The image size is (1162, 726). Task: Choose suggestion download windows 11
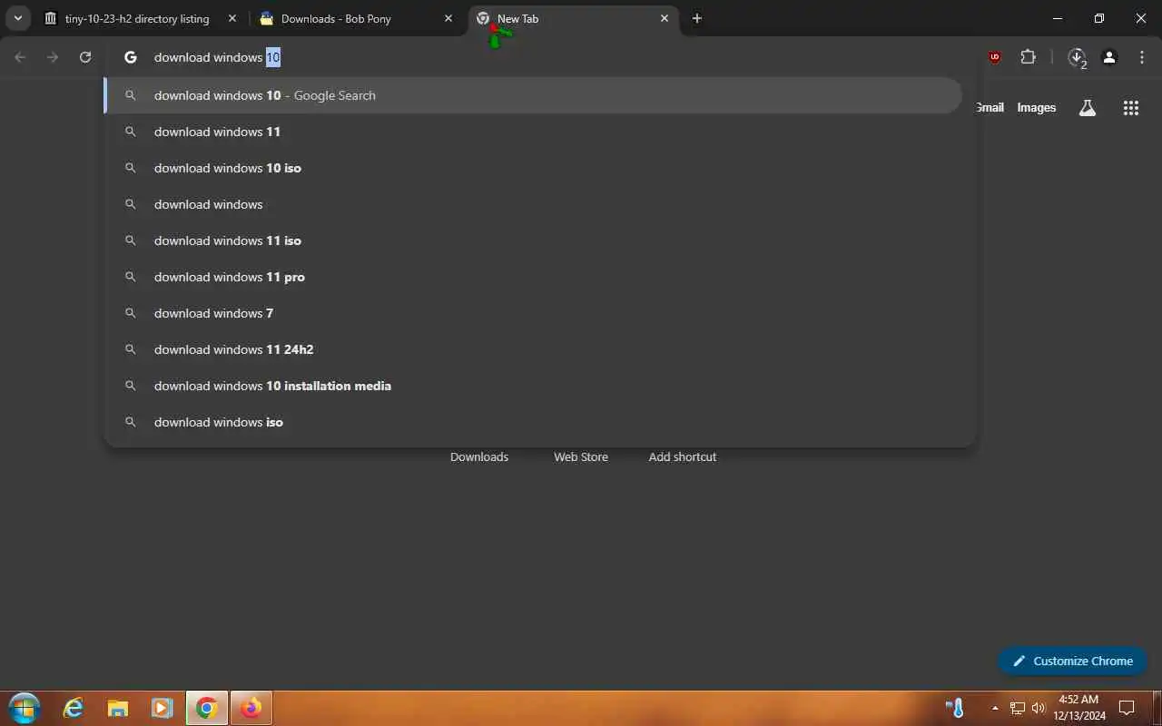pyautogui.click(x=533, y=132)
